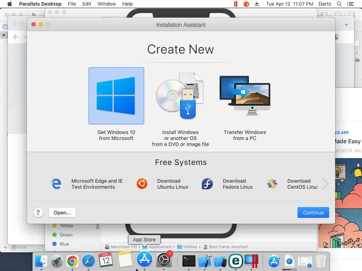
Task: Open the Trash in the Dock
Action: coord(320,261)
